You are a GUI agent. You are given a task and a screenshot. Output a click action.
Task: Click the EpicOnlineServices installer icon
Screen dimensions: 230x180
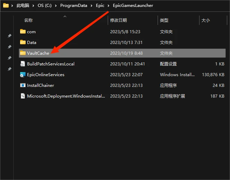click(x=23, y=75)
